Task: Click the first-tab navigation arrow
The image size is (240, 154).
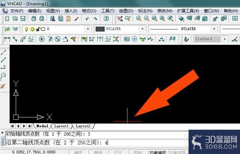Action: click(x=12, y=126)
